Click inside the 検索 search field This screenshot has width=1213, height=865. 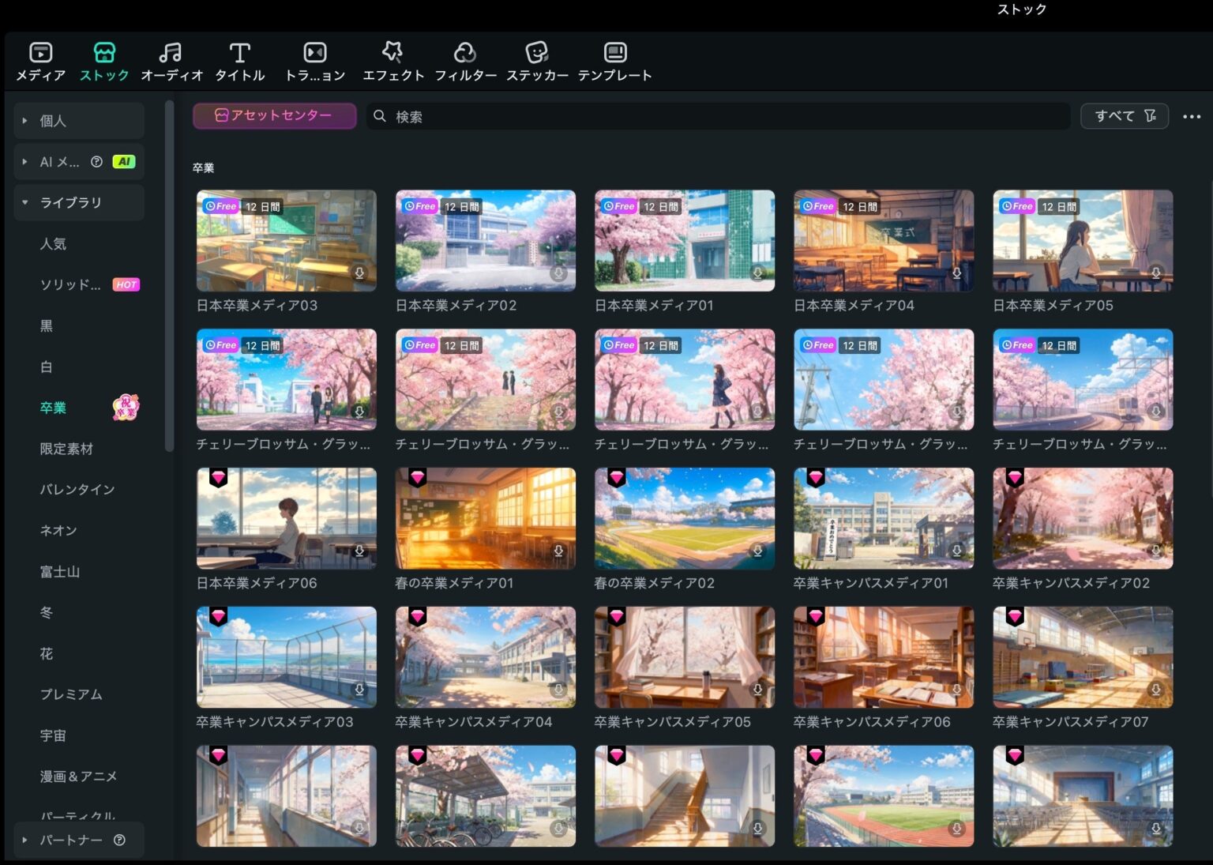(x=711, y=116)
